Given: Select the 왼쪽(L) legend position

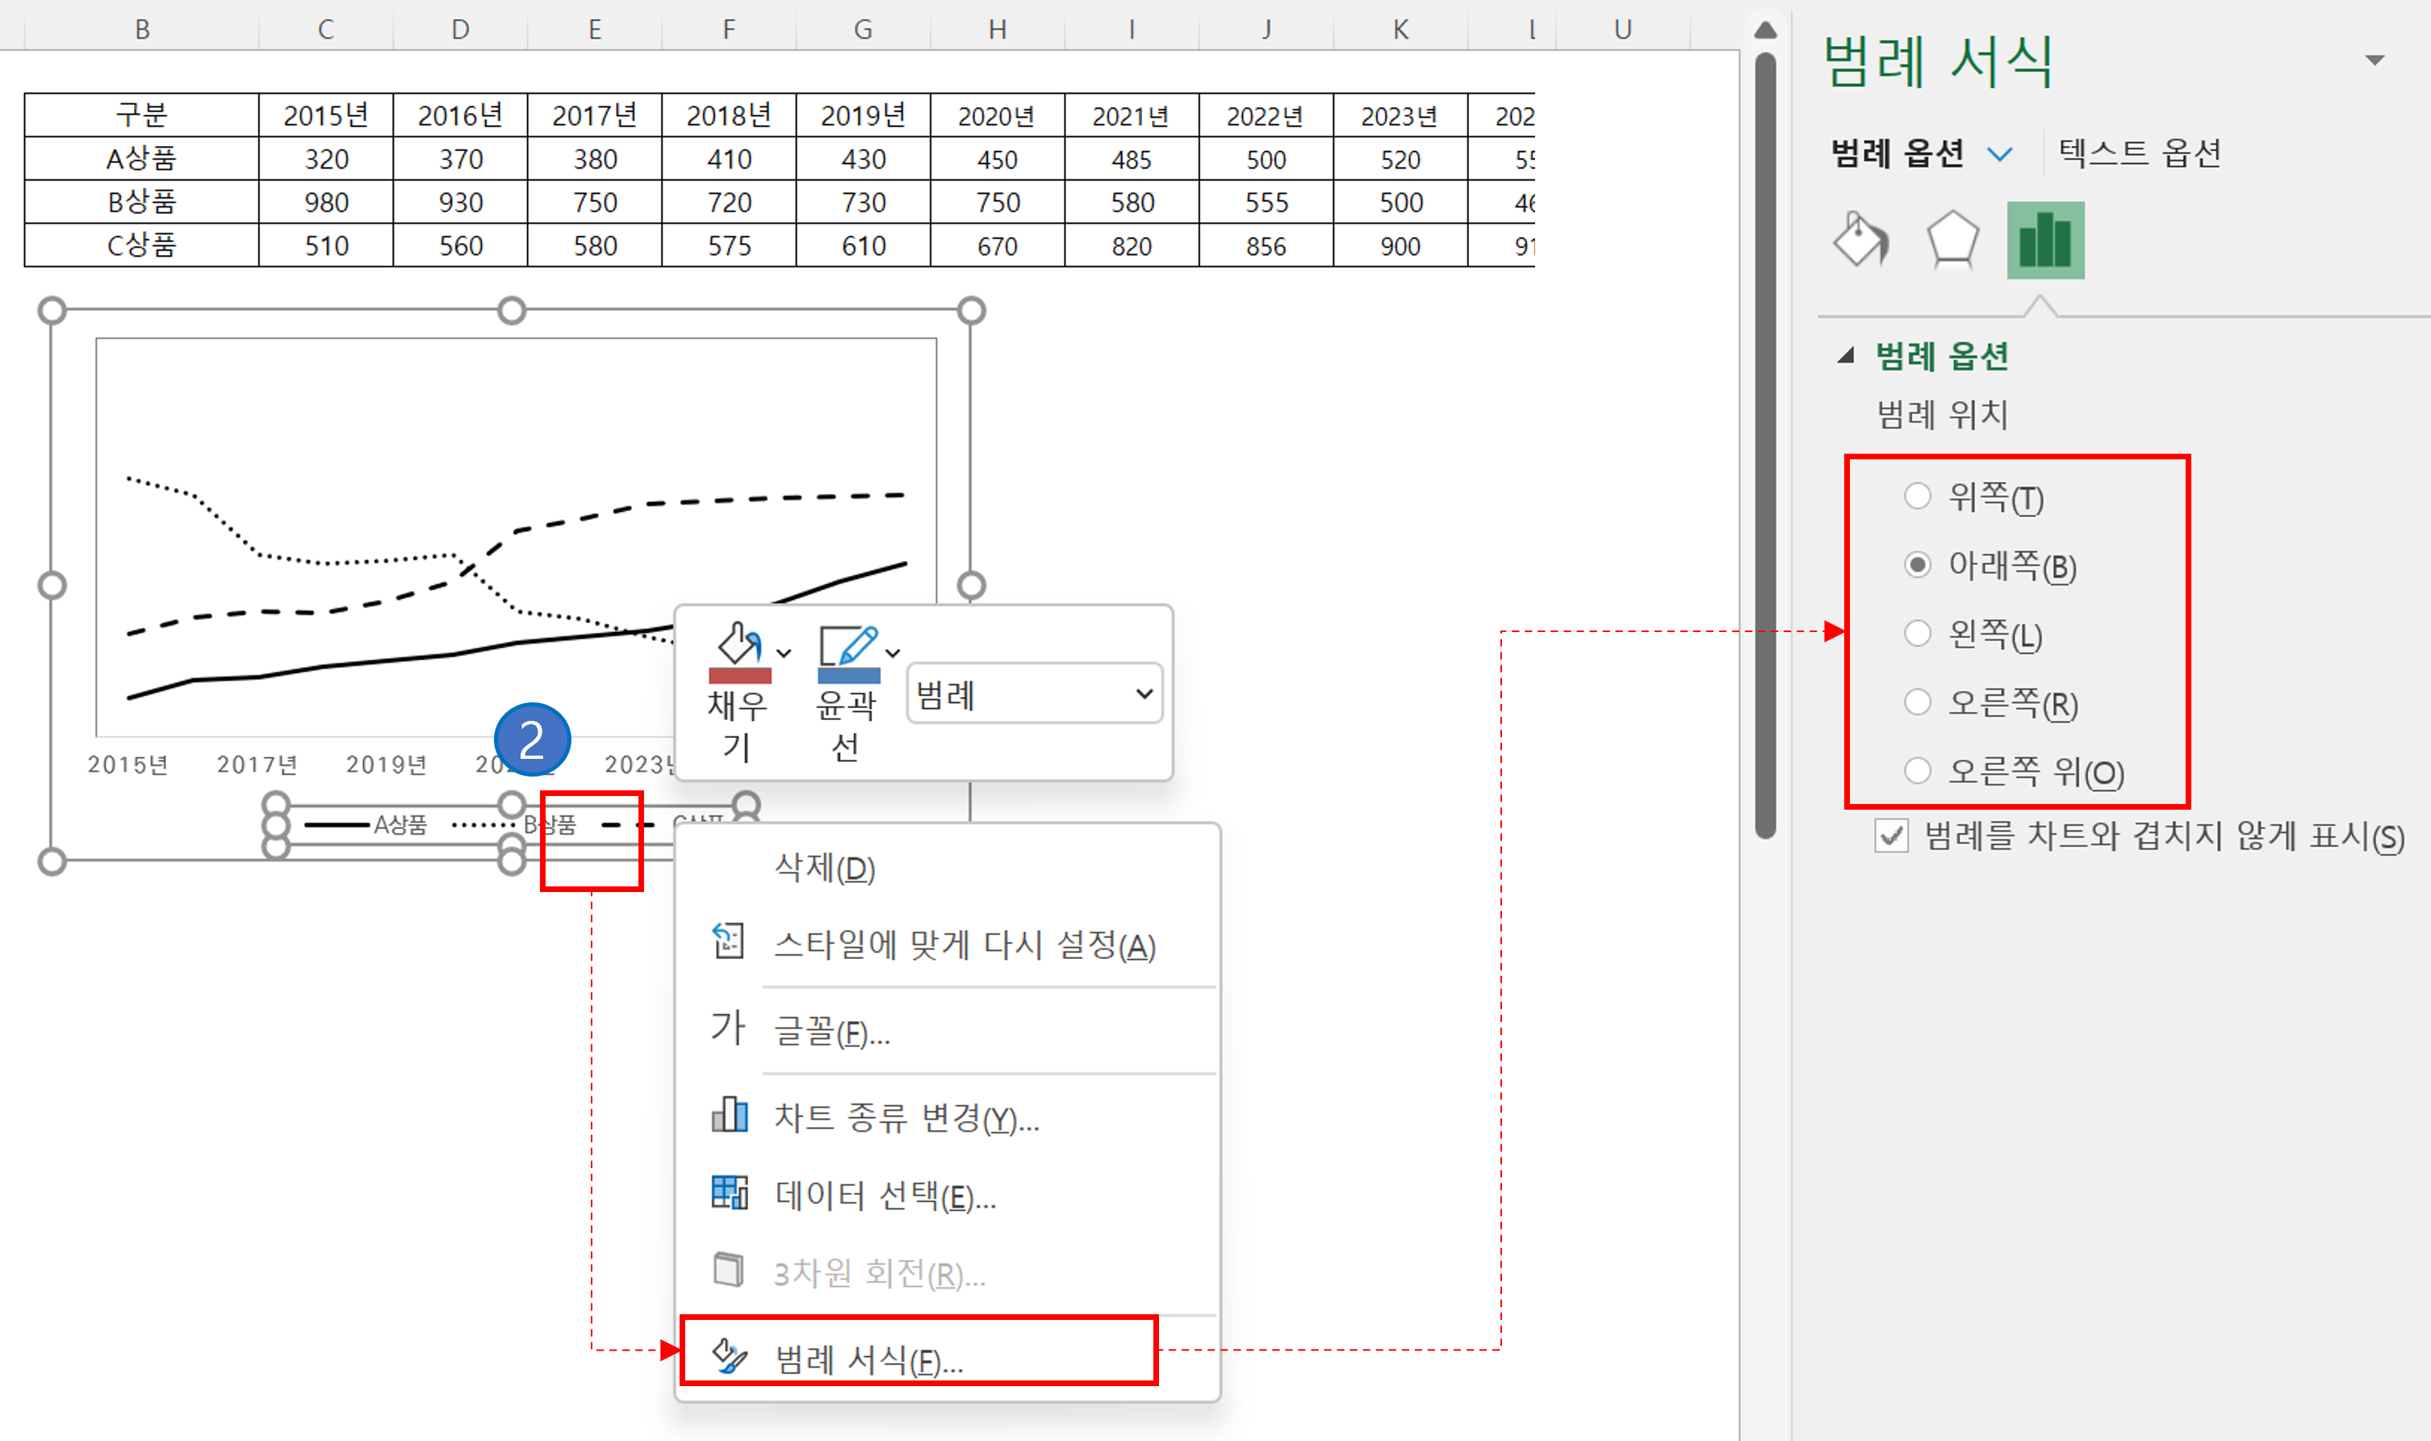Looking at the screenshot, I should tap(1918, 633).
